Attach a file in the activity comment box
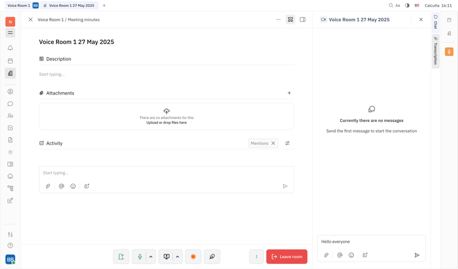 [48, 186]
